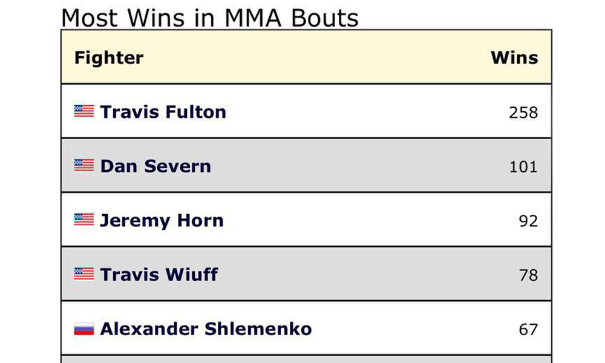
Task: Click the Fighter column header
Action: tap(109, 58)
